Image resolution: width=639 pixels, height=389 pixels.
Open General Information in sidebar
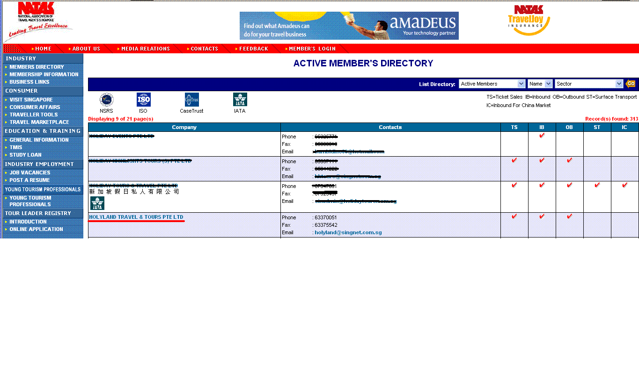pyautogui.click(x=39, y=140)
